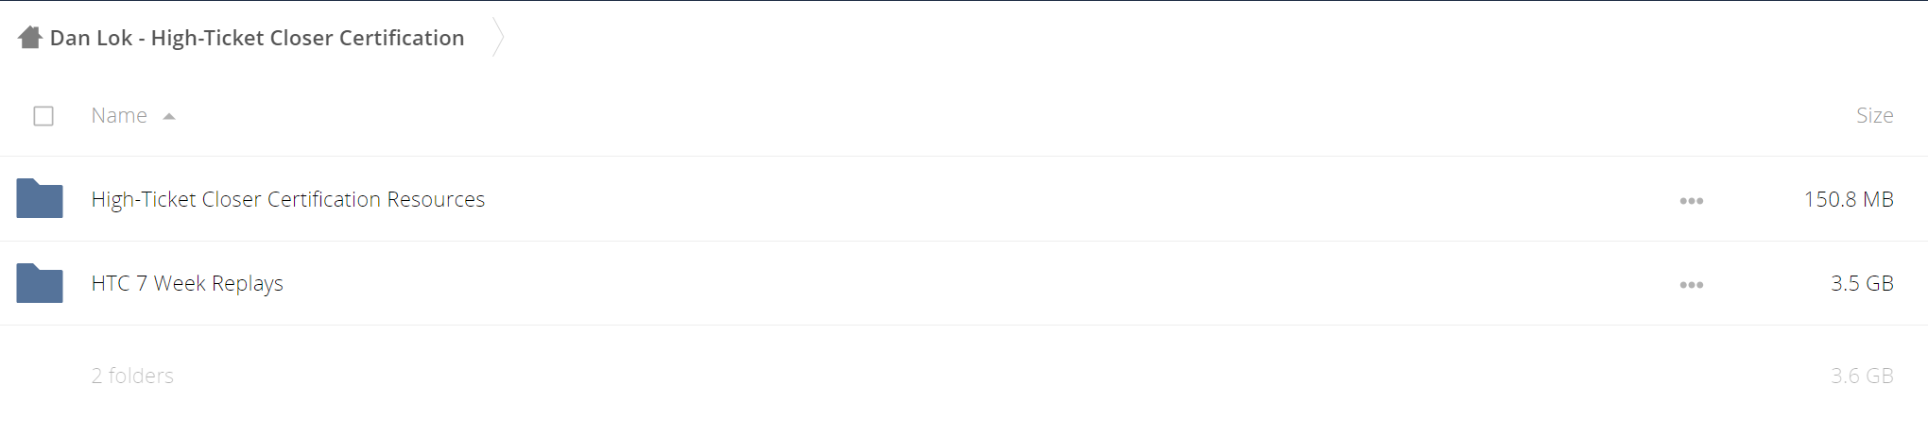
Task: Select the HTC 7 Week Replays row
Action: pos(964,283)
